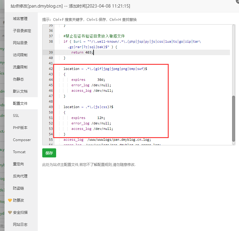Open 反向代理 settings
The width and height of the screenshot is (239, 231).
pyautogui.click(x=20, y=176)
